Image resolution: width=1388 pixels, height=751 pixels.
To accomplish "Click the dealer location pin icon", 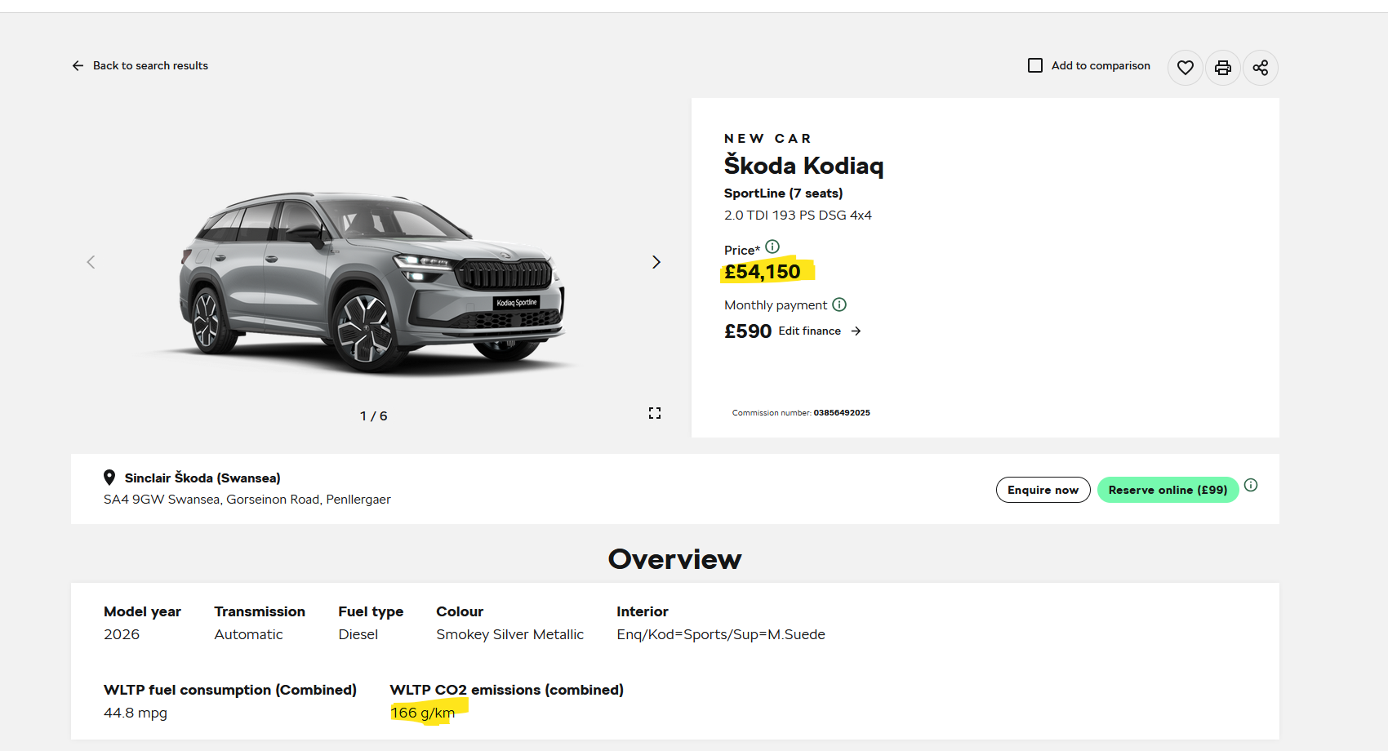I will tap(109, 478).
